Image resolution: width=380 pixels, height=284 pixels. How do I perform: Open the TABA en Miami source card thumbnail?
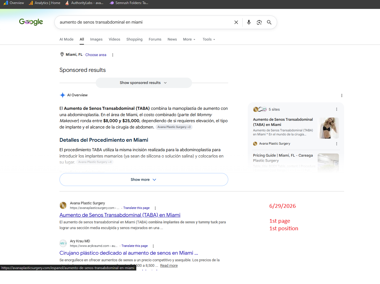click(328, 128)
